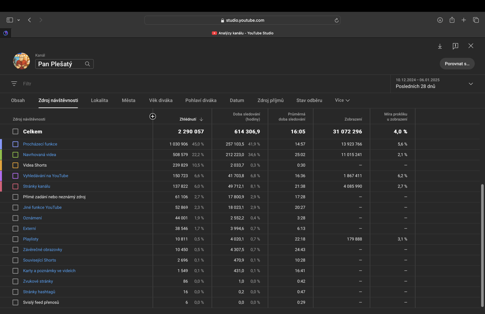Image resolution: width=485 pixels, height=314 pixels.
Task: Download analytics data with export icon
Action: tap(440, 46)
